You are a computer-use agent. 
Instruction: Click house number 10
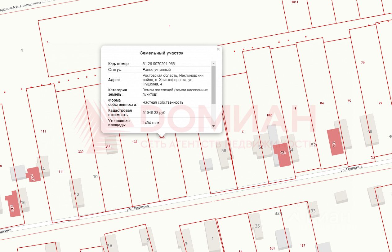coord(95,177)
